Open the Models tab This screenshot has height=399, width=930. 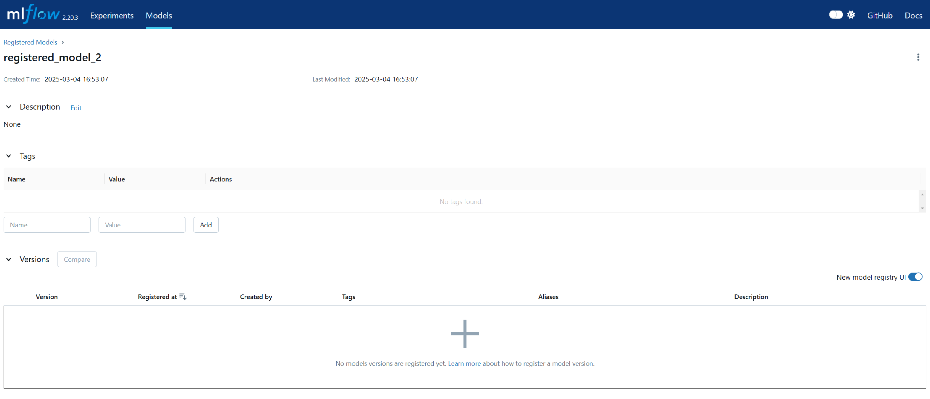point(158,16)
